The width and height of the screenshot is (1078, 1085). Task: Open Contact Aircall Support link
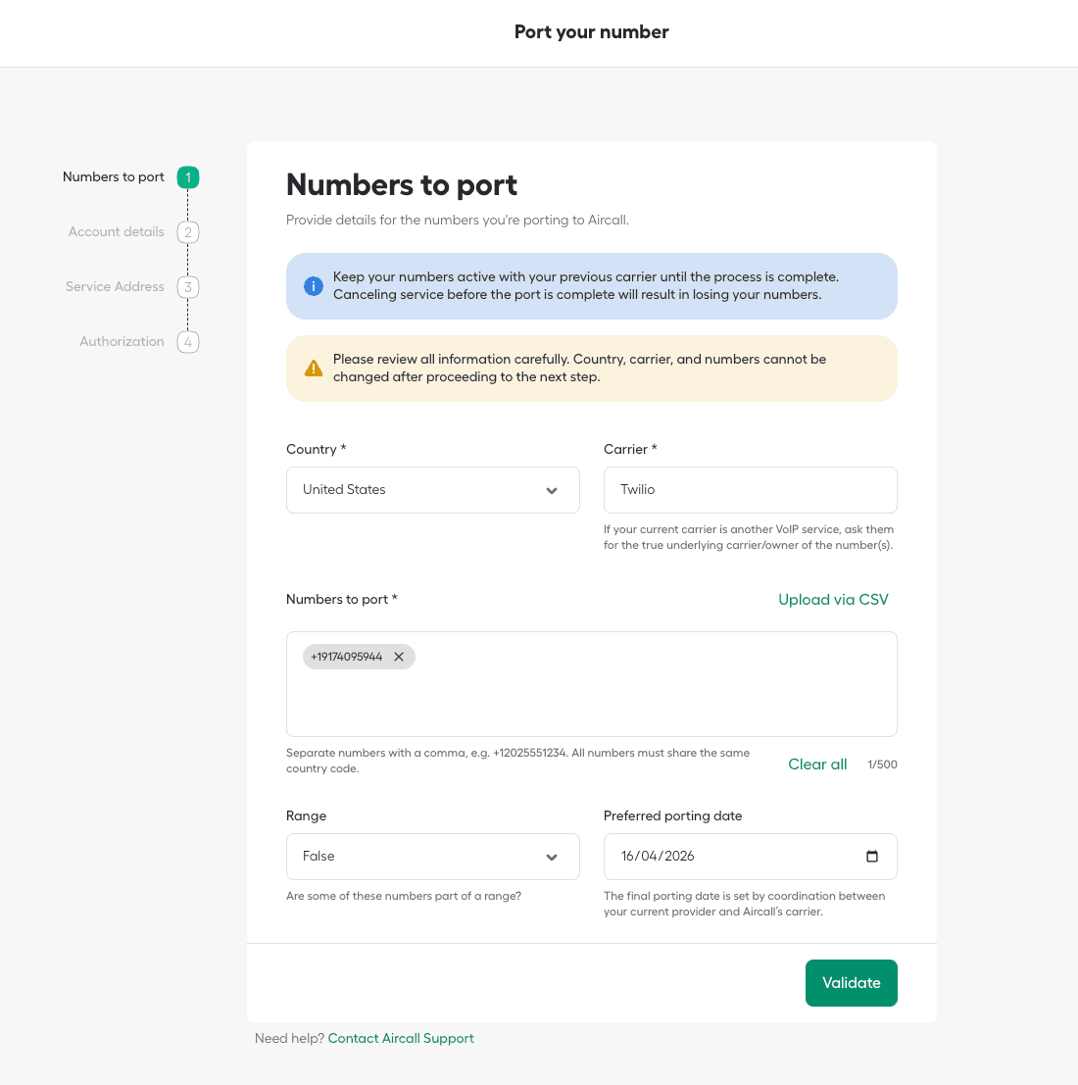(401, 1039)
